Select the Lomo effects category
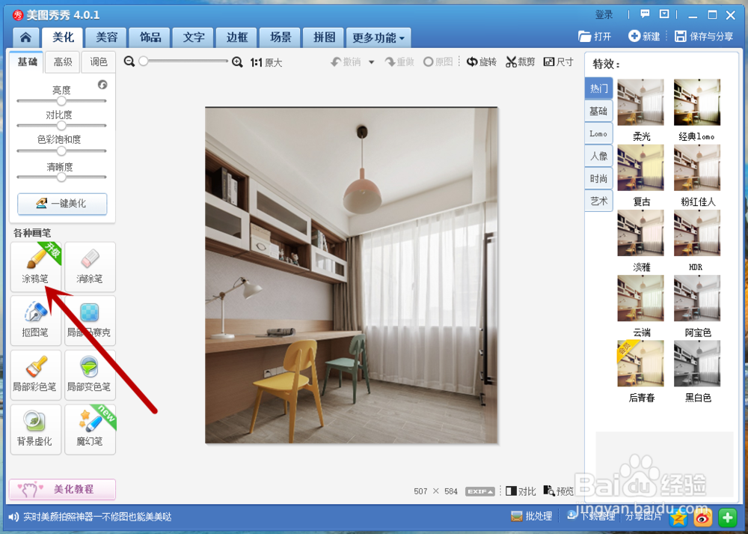 598,134
